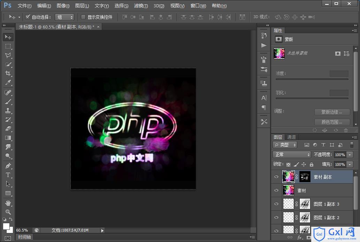The width and height of the screenshot is (360, 242).
Task: Click the 颜色范围... button
Action: (332, 122)
